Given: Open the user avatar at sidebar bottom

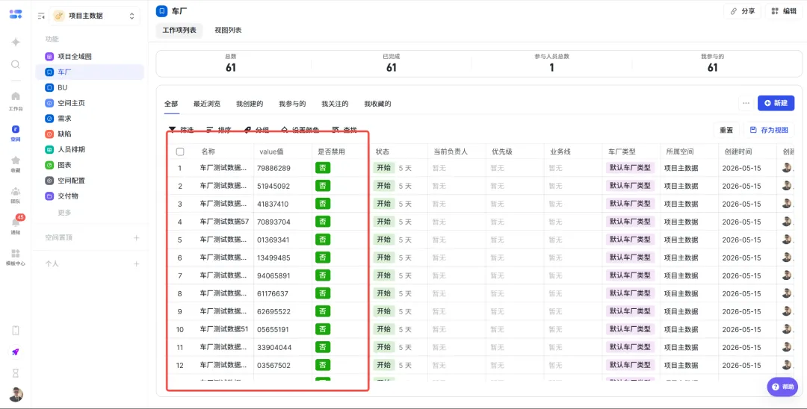Looking at the screenshot, I should 16,395.
